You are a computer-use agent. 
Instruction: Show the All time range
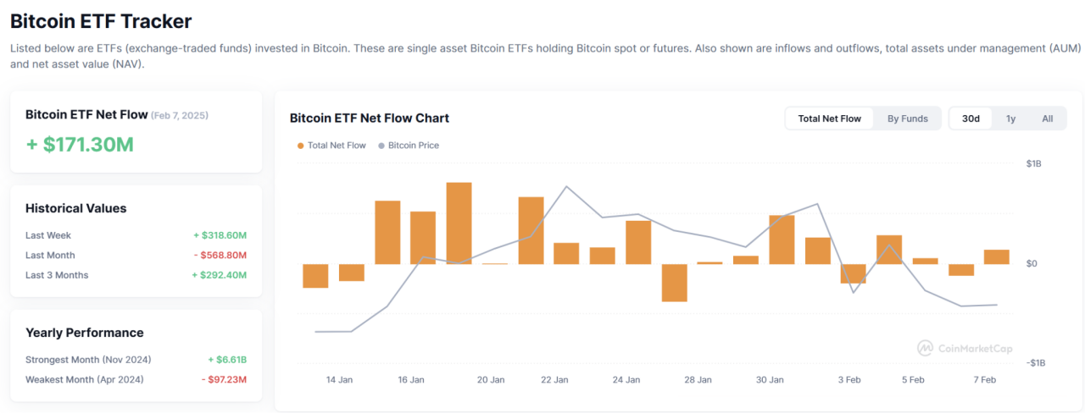[x=1047, y=118]
